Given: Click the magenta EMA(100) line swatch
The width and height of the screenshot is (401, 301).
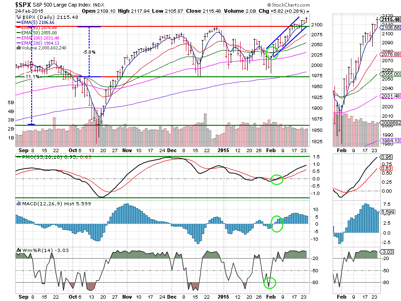Looking at the screenshot, I should tap(18, 38).
